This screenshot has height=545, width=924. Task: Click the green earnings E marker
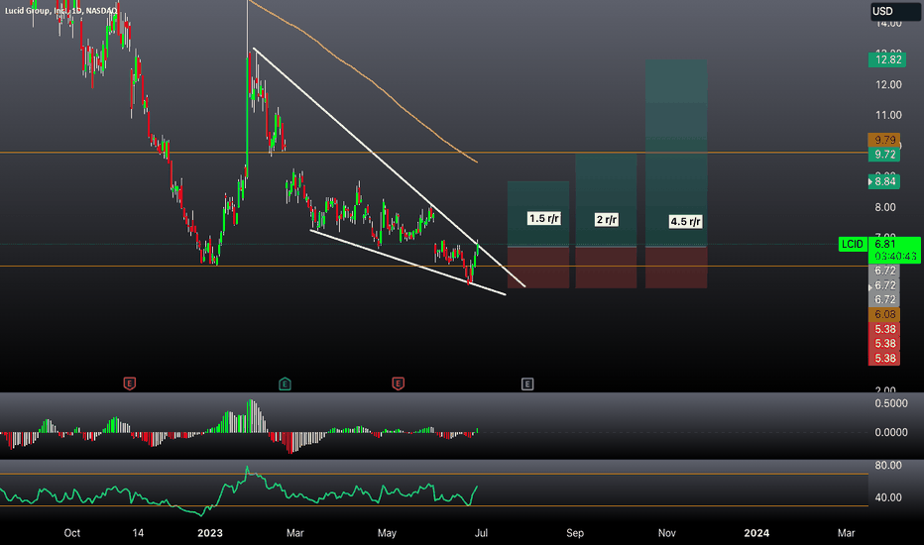coord(285,384)
